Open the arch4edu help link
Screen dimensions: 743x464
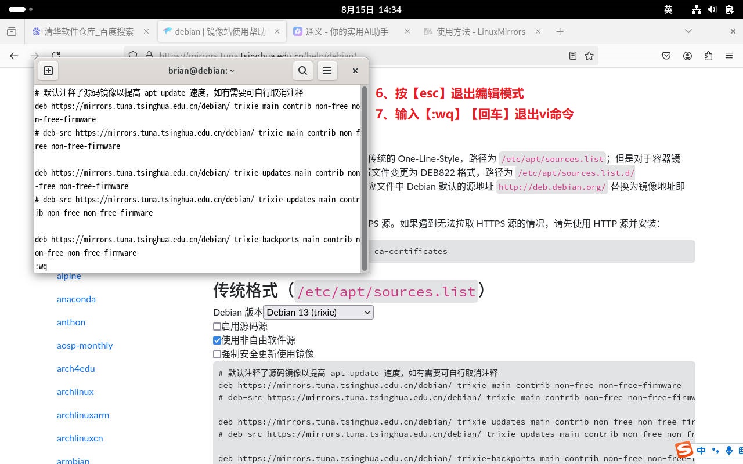click(x=75, y=368)
